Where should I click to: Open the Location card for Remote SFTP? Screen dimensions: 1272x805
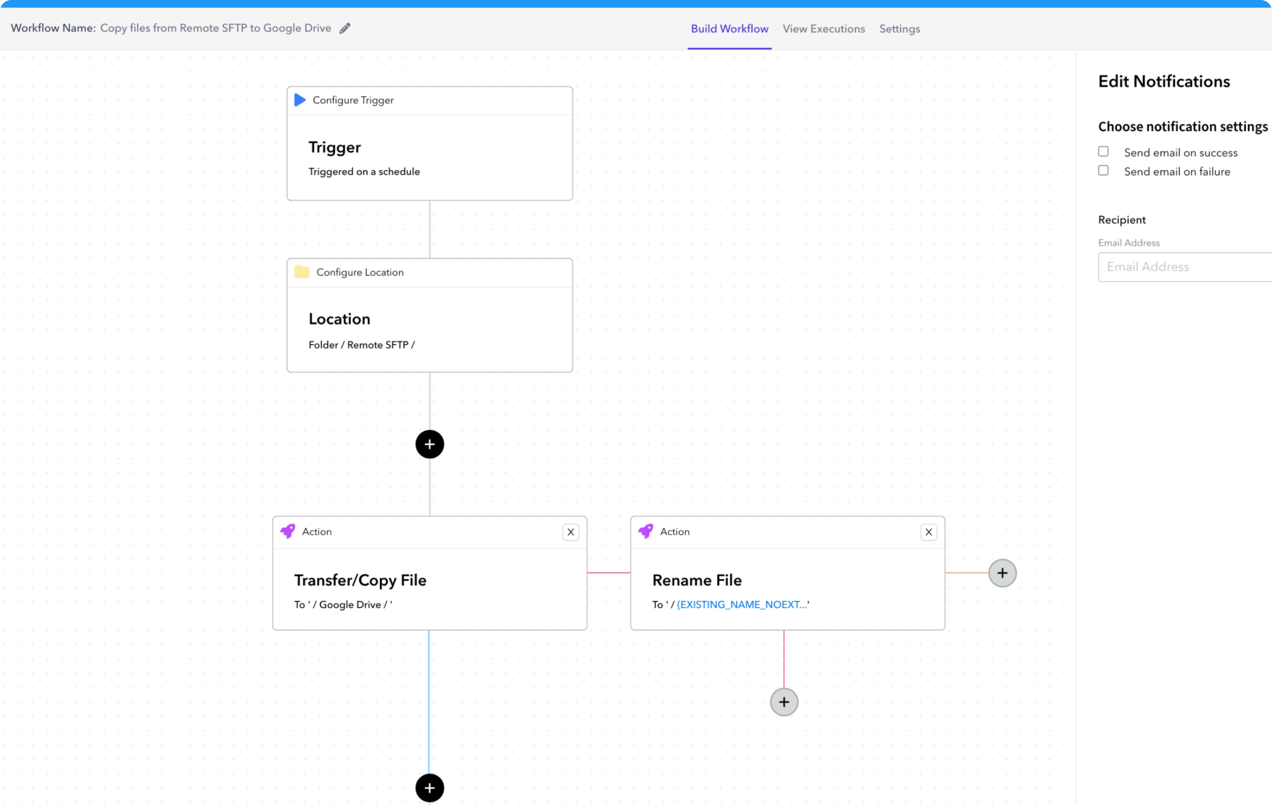429,330
